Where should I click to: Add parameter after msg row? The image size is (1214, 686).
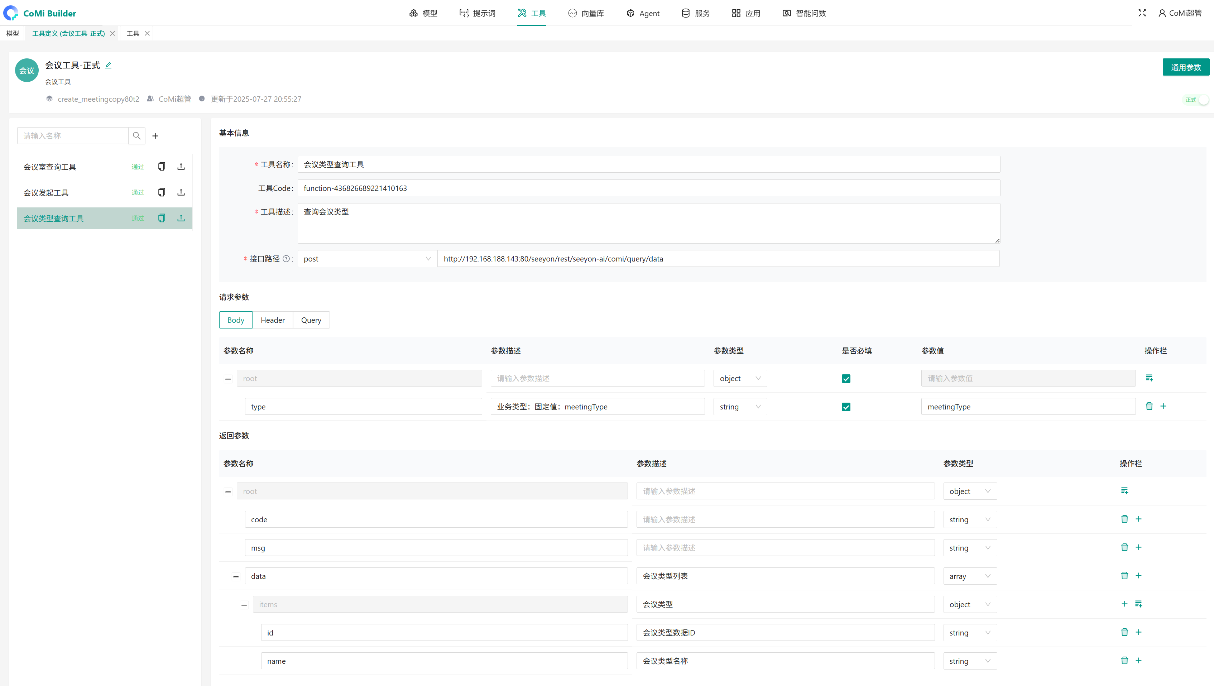coord(1139,547)
